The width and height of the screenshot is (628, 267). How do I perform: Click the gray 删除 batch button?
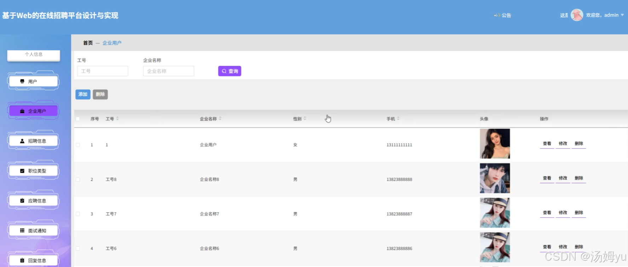100,95
